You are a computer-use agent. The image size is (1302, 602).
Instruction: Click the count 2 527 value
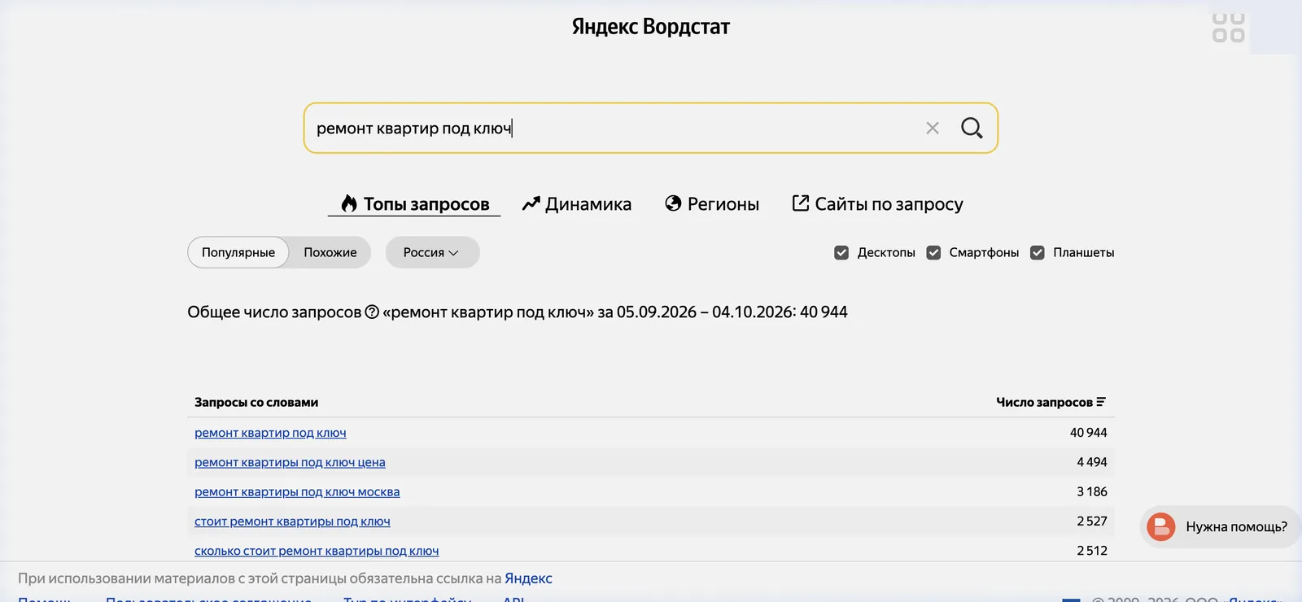pos(1092,521)
